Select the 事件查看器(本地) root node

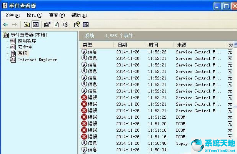(x=29, y=35)
